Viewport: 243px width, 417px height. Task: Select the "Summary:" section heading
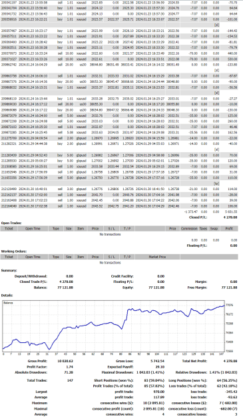9,270
